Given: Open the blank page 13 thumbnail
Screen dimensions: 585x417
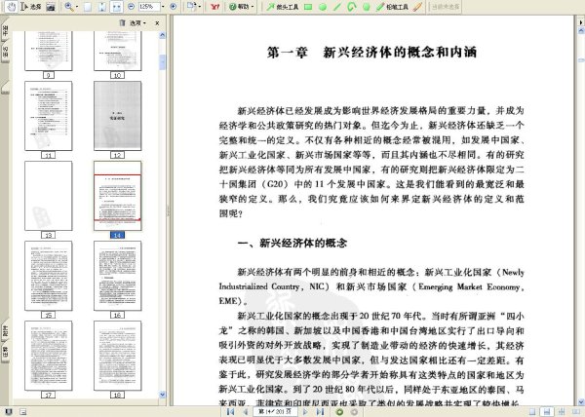Looking at the screenshot, I should coord(49,196).
